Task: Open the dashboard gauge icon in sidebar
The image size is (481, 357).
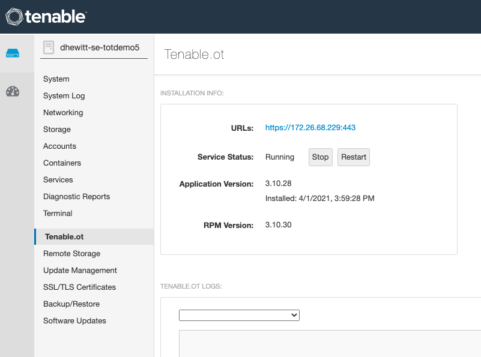Action: pyautogui.click(x=12, y=92)
